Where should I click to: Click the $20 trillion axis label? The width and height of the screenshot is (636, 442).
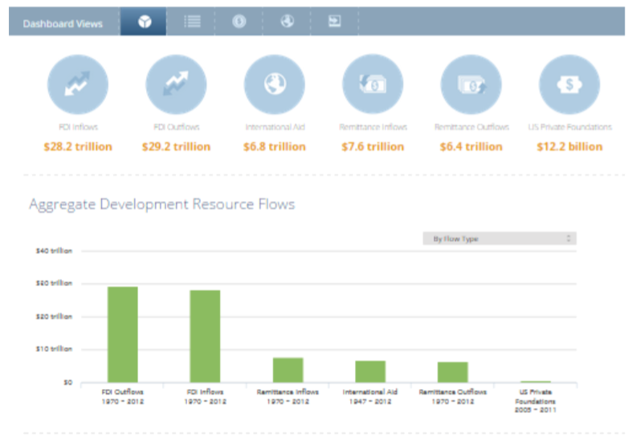54,316
